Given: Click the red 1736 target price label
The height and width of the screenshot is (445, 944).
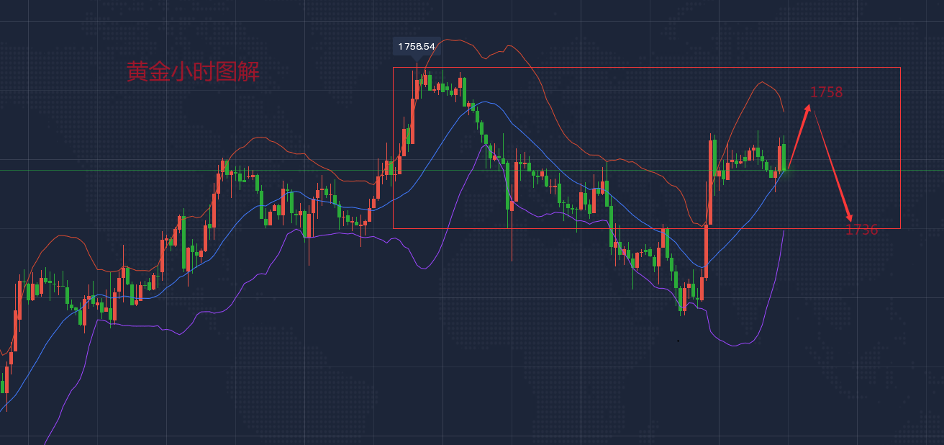Looking at the screenshot, I should click(x=861, y=230).
